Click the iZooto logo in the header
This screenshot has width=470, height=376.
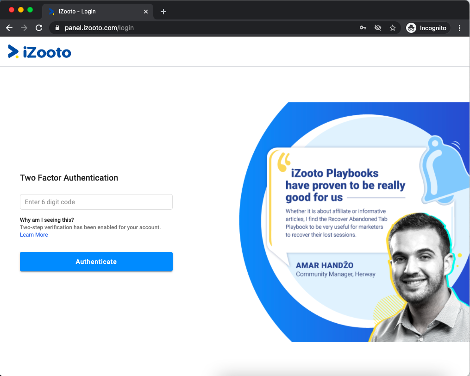[39, 52]
